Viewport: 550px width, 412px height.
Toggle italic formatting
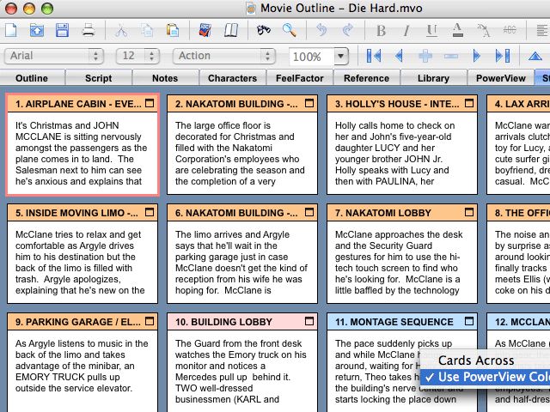pyautogui.click(x=406, y=31)
